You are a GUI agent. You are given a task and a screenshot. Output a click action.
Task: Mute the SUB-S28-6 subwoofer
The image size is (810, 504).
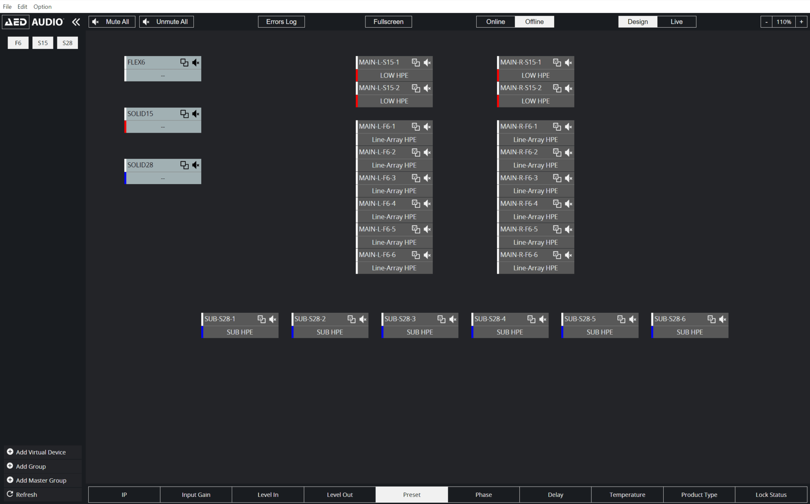723,319
